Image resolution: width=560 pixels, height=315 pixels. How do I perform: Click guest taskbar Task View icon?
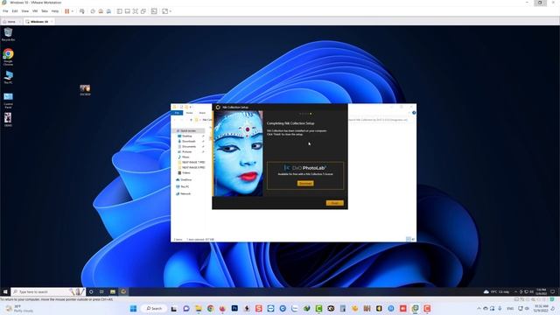[101, 291]
